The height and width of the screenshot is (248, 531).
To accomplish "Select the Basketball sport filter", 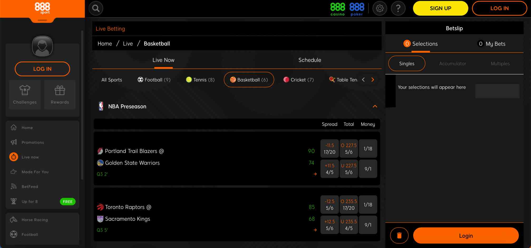I will [249, 80].
